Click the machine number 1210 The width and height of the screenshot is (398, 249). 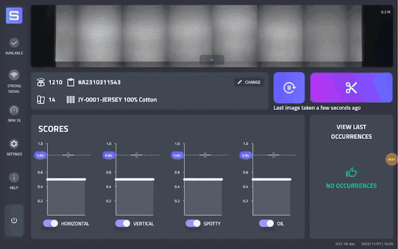tap(56, 82)
